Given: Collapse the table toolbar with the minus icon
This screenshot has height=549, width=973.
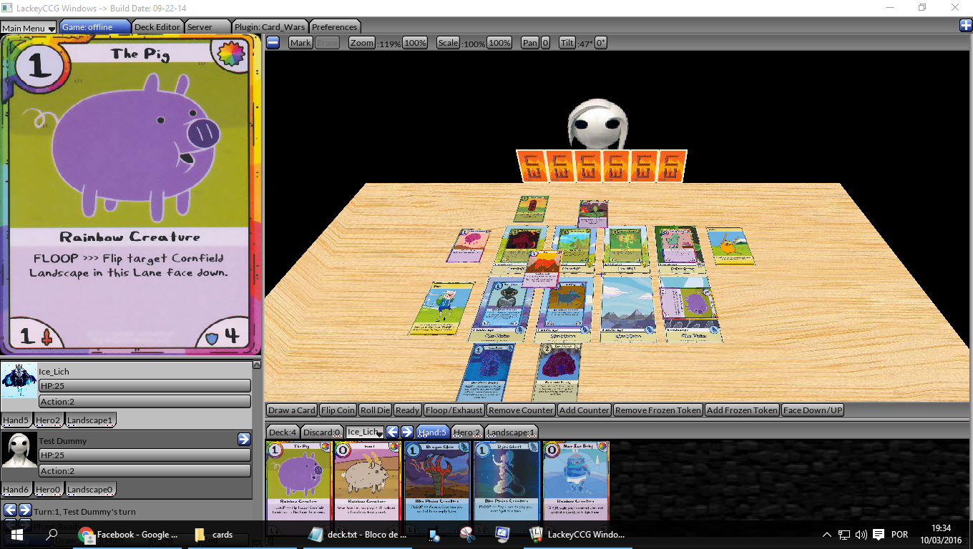Looking at the screenshot, I should pos(273,42).
